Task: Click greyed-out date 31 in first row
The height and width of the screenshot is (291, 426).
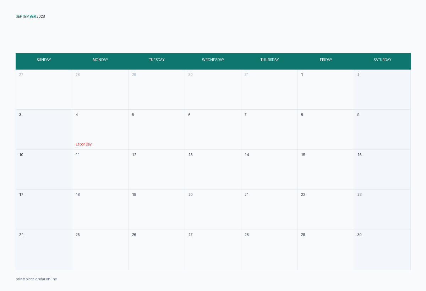Action: [x=246, y=75]
